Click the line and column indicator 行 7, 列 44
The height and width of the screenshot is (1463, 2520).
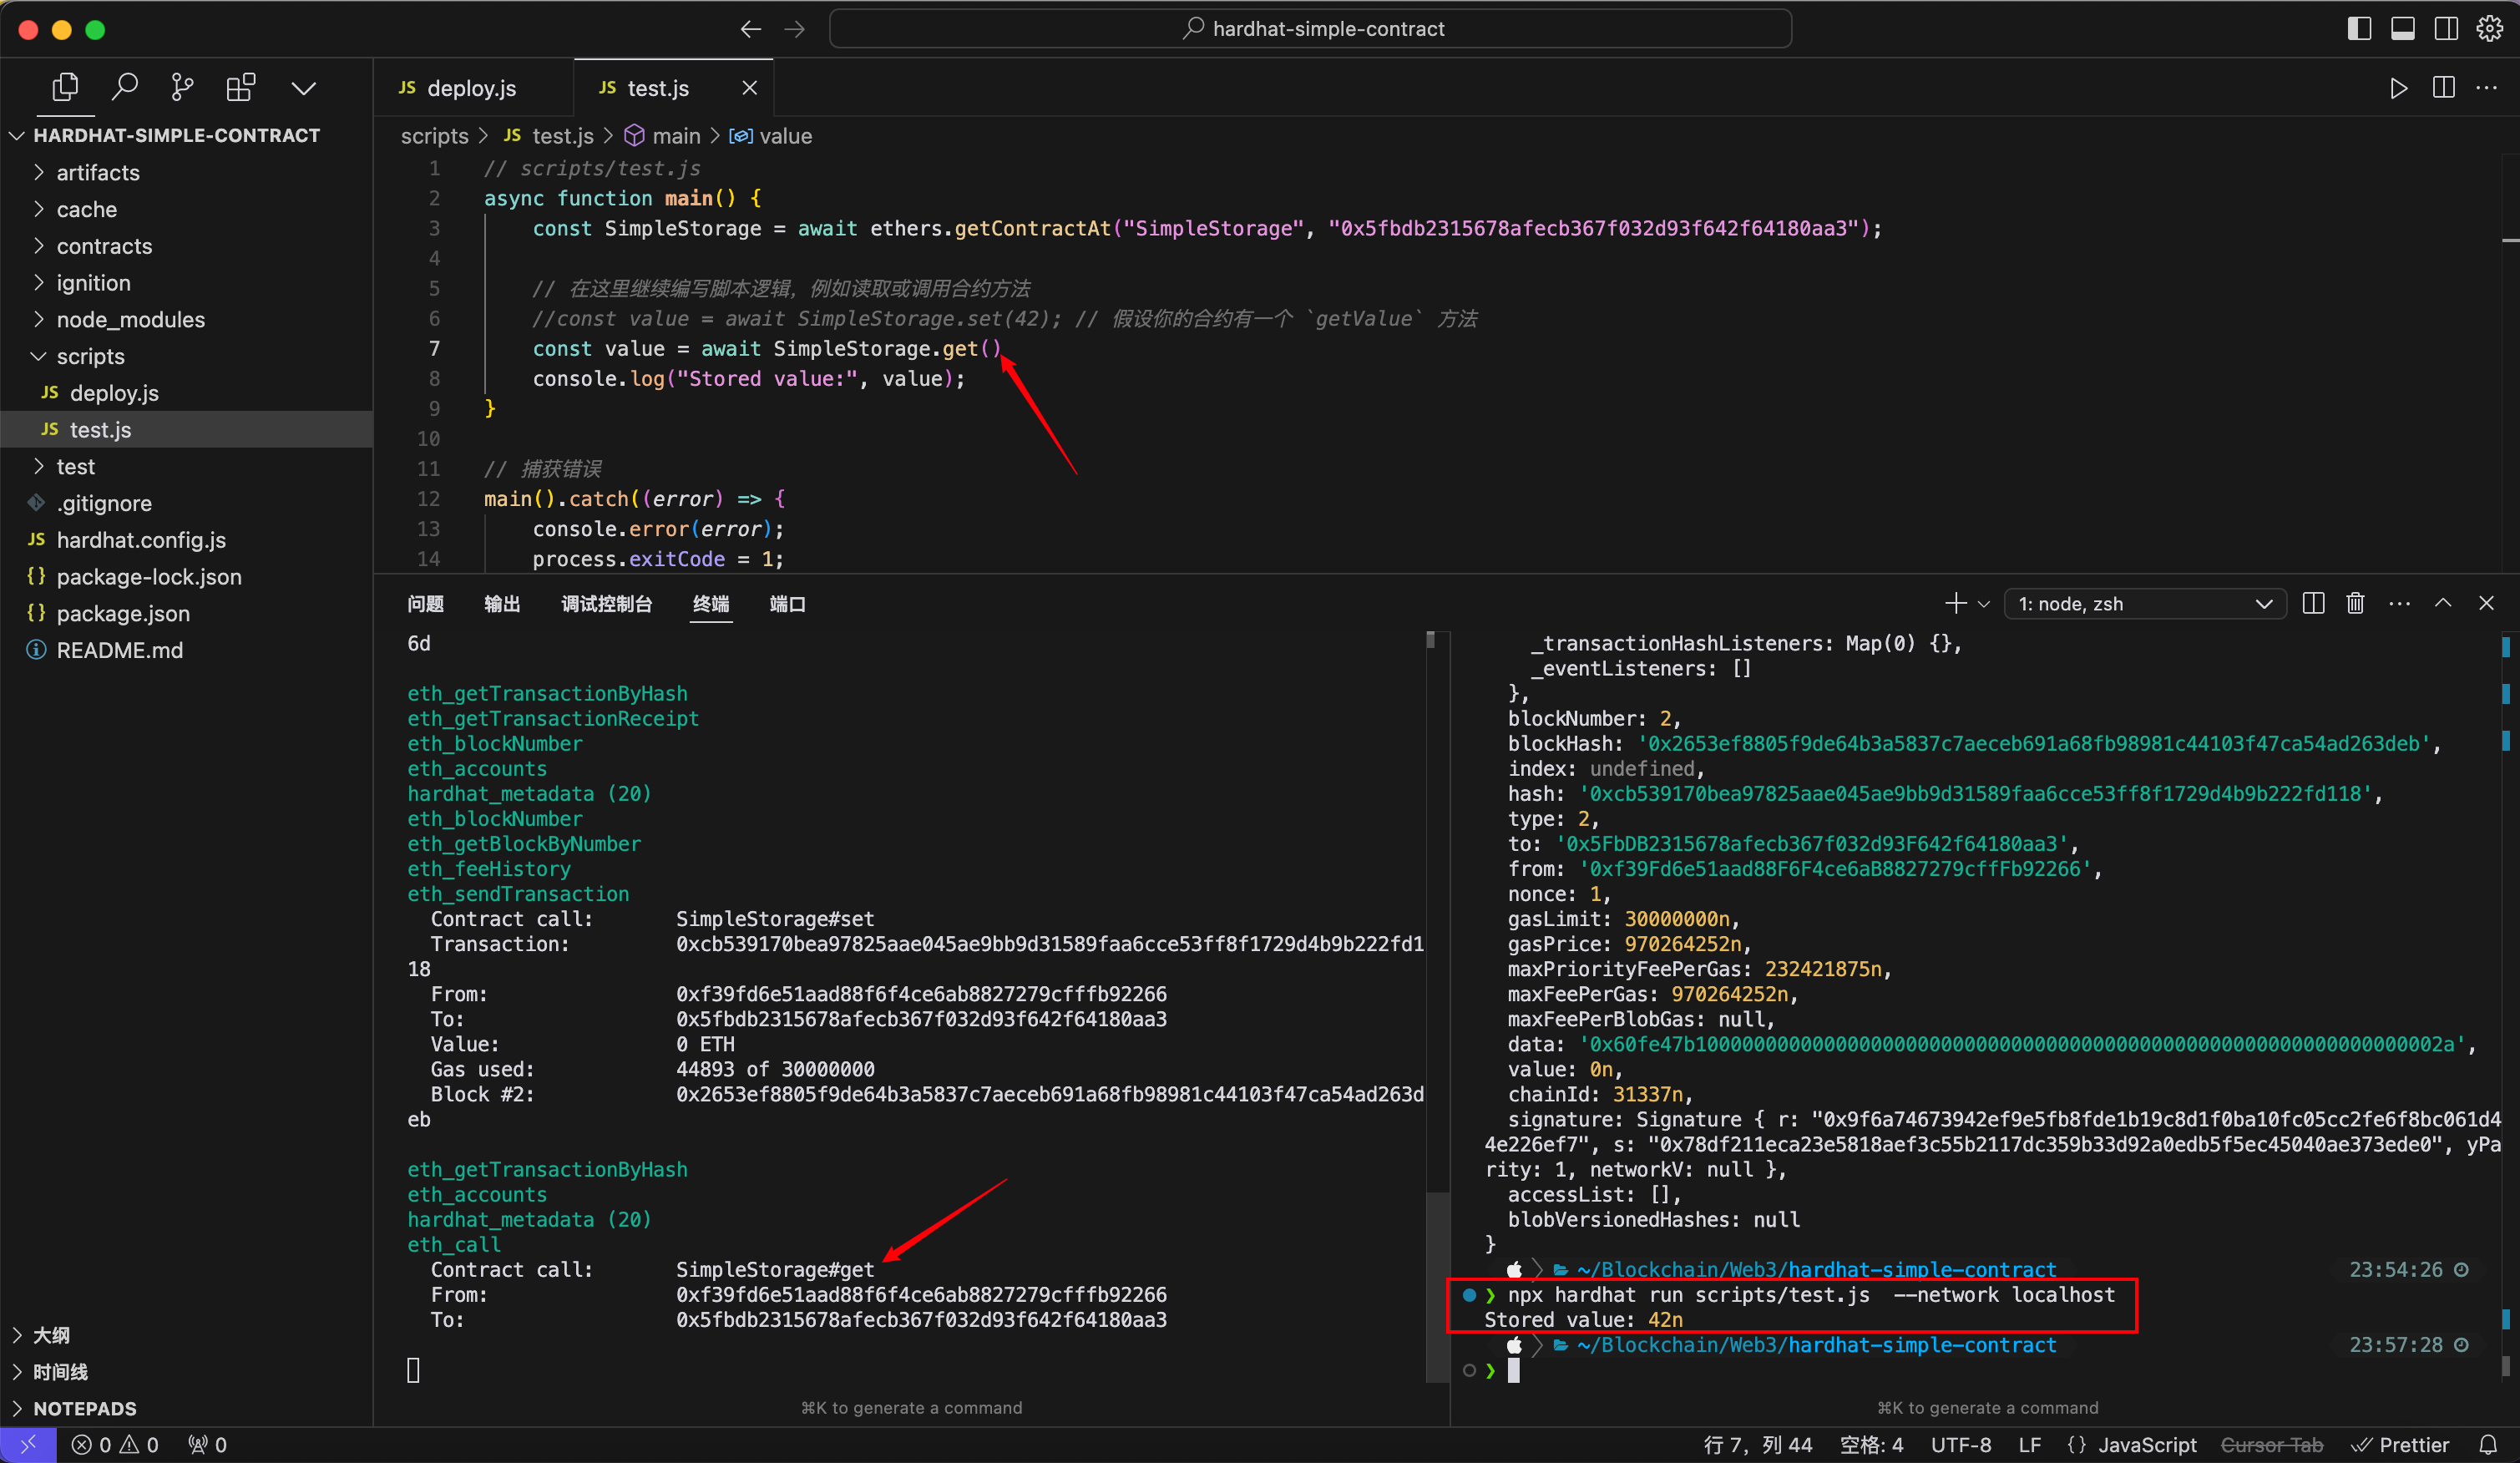[1757, 1445]
